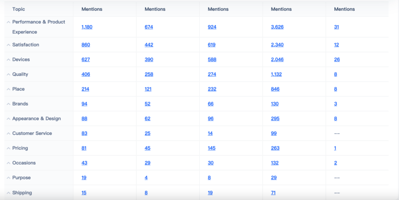Open the 1,180 mentions link
The height and width of the screenshot is (200, 399).
coord(87,27)
